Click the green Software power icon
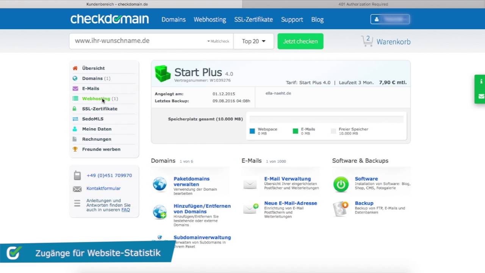Viewport: 485px width, 273px height. pos(341,185)
